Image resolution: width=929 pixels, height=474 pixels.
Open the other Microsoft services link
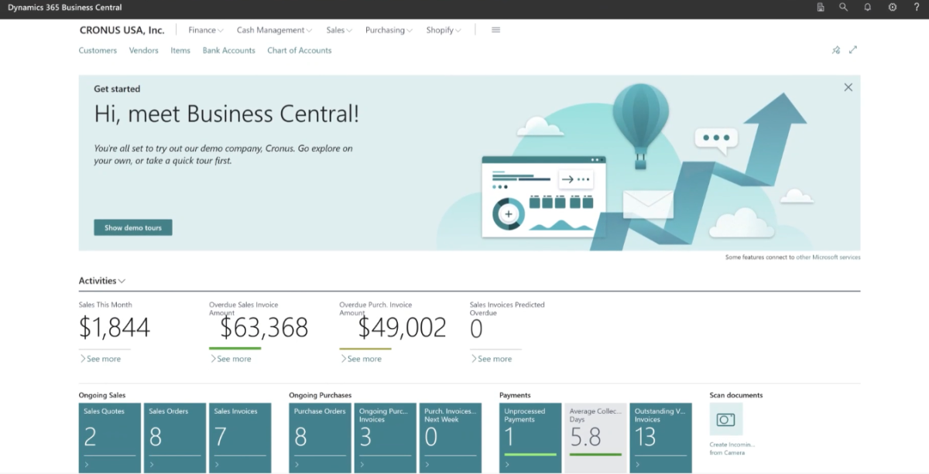pos(828,257)
